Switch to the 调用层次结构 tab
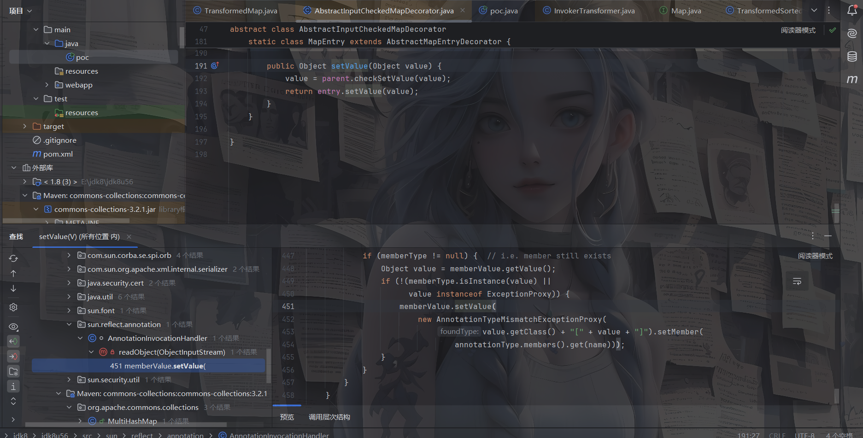The width and height of the screenshot is (863, 438). click(329, 417)
